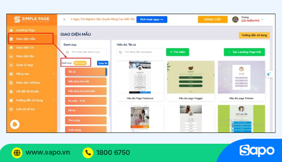Select Mẫu BioLink mới category
The width and height of the screenshot is (282, 162).
tap(86, 81)
